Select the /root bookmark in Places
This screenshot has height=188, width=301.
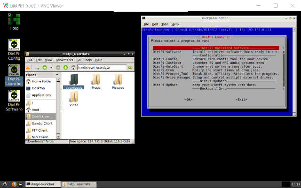41,110
